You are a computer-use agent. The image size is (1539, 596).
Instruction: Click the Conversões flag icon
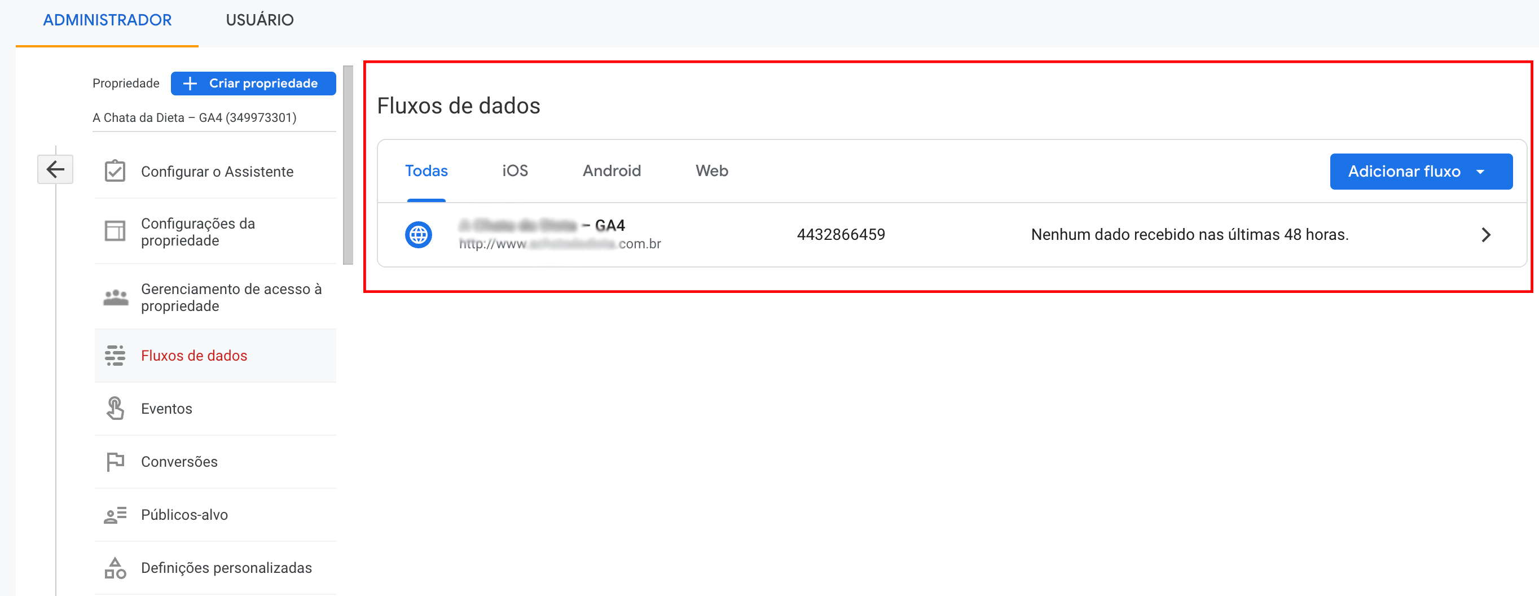pyautogui.click(x=115, y=462)
